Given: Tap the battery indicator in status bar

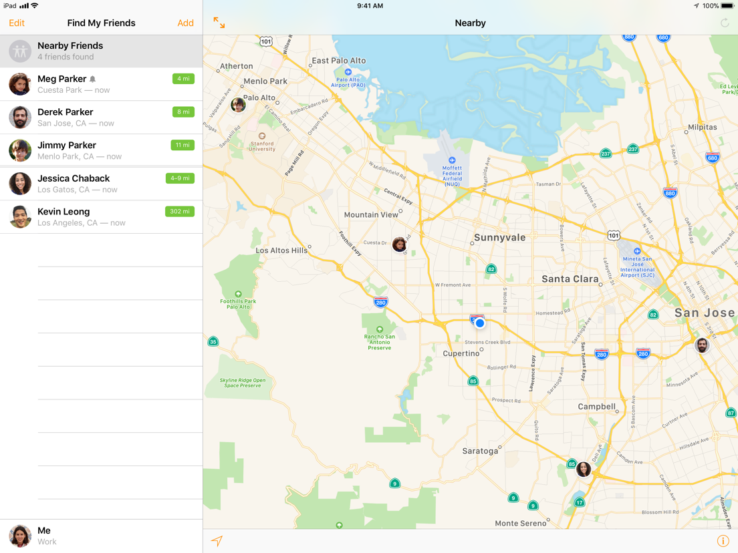Looking at the screenshot, I should click(x=727, y=5).
